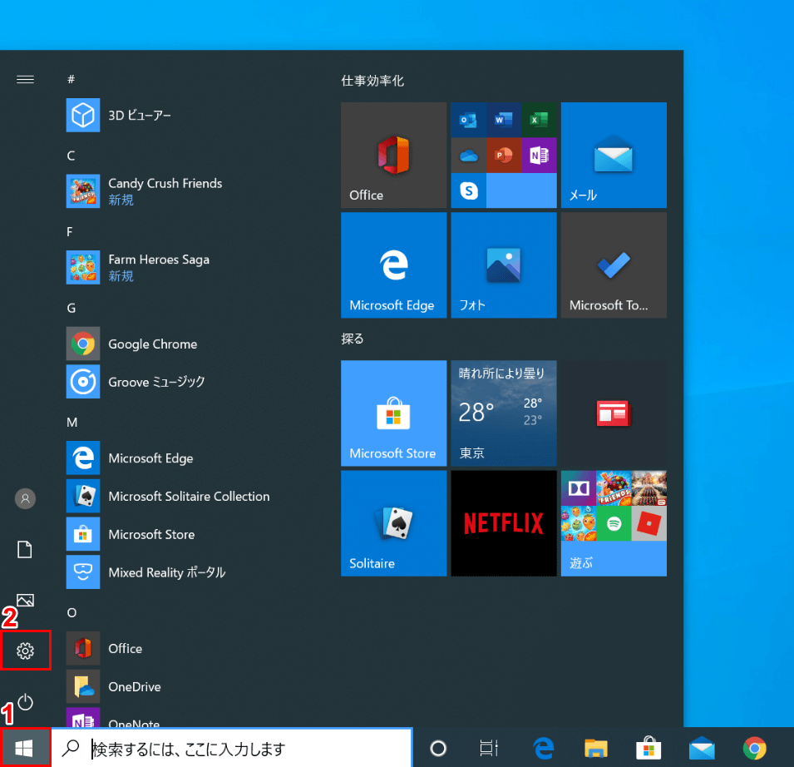Launch 3D ビューアー from app list
The width and height of the screenshot is (794, 767).
click(x=172, y=116)
